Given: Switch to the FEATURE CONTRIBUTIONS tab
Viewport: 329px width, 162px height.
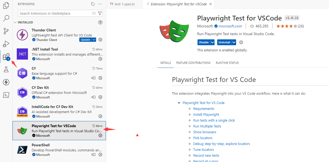Looking at the screenshot, I should (193, 63).
